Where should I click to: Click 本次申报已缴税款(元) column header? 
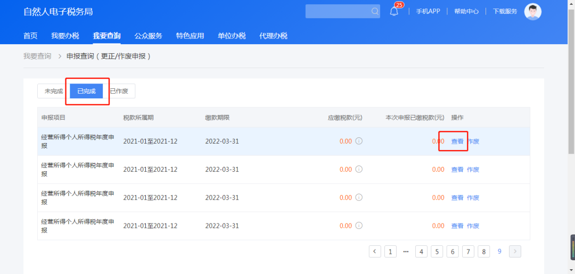415,118
